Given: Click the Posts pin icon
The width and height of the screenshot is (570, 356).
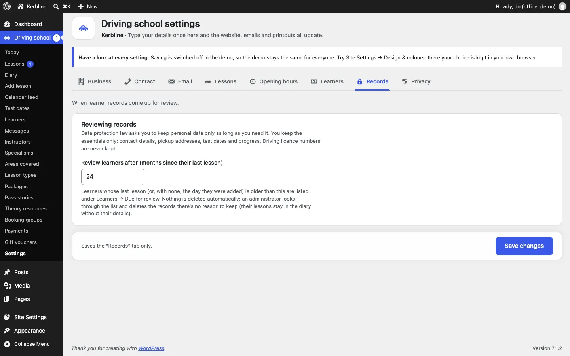Looking at the screenshot, I should pyautogui.click(x=7, y=272).
